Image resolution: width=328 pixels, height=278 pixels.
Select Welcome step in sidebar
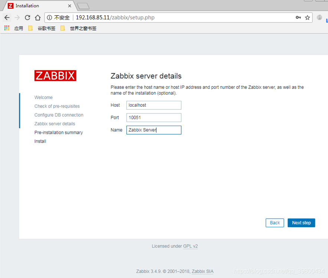[x=43, y=97]
